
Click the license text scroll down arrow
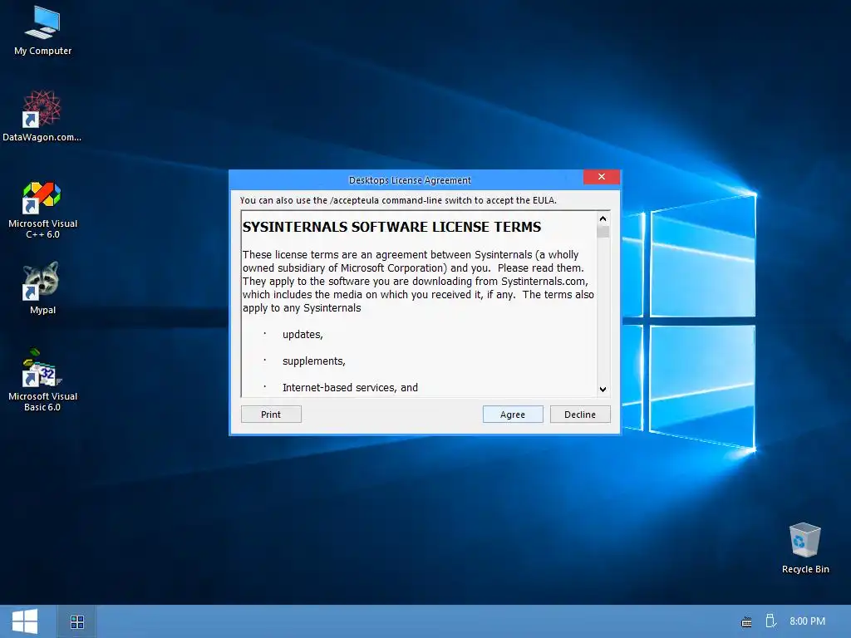(603, 389)
